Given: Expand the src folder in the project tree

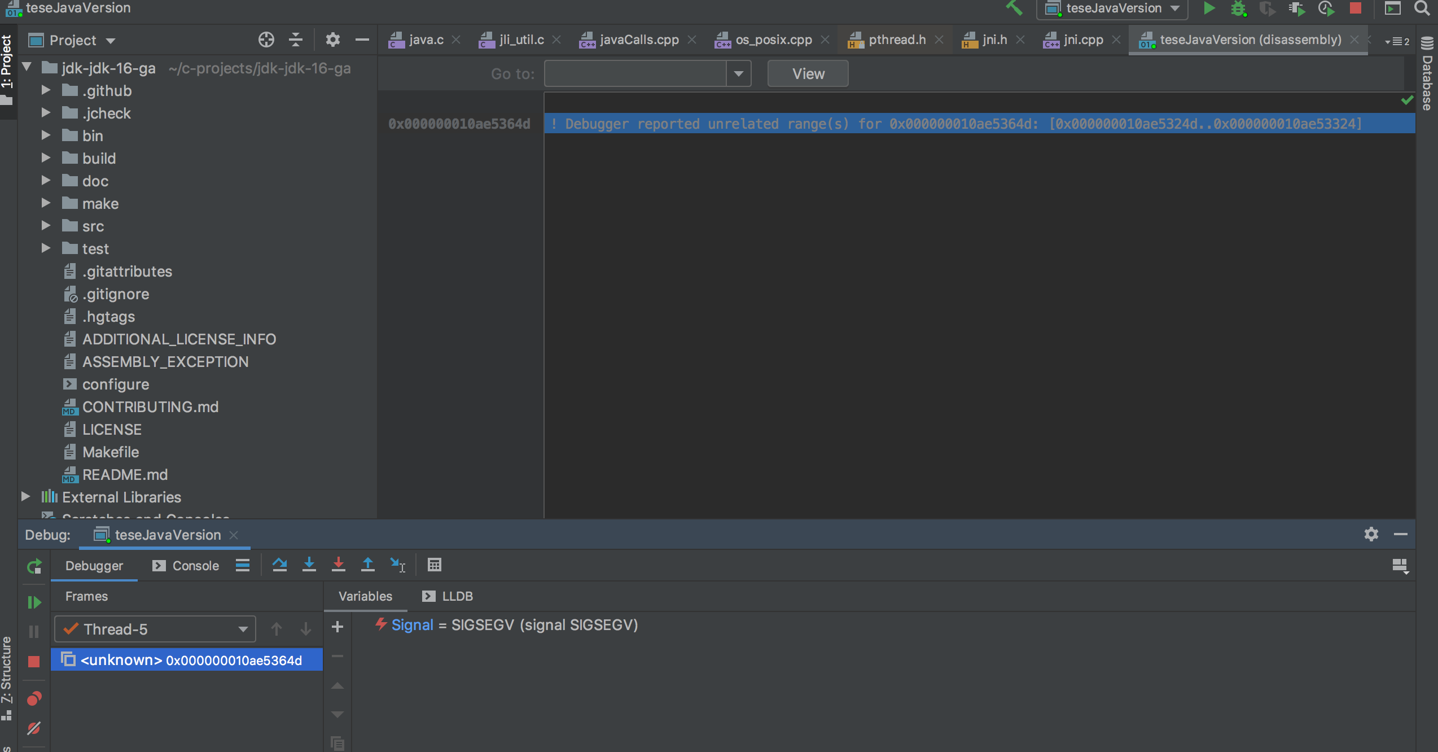Looking at the screenshot, I should [x=46, y=225].
